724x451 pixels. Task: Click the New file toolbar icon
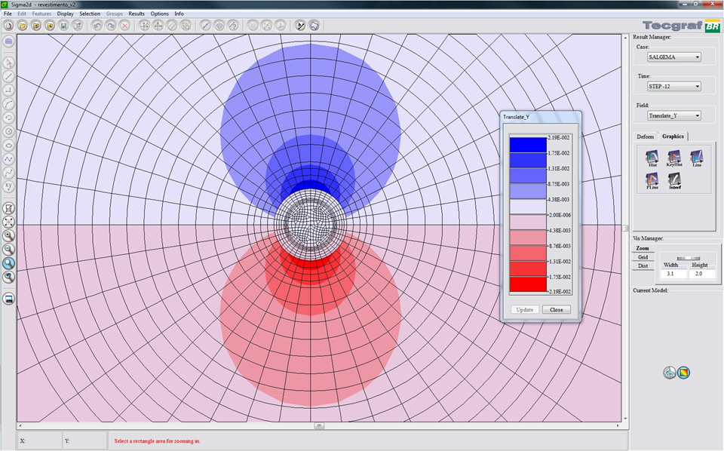(x=9, y=26)
